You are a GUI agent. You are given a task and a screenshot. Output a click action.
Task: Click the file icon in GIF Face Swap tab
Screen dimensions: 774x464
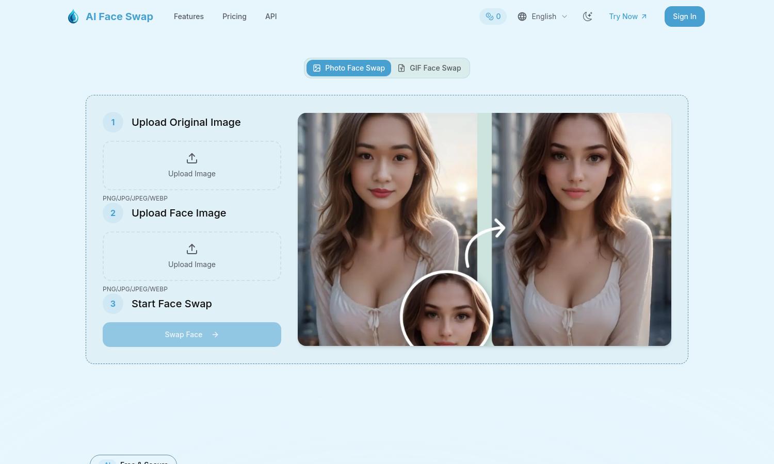(401, 68)
